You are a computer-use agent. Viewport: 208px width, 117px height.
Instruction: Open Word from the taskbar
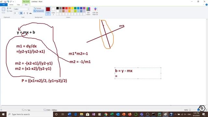pyautogui.click(x=69, y=114)
